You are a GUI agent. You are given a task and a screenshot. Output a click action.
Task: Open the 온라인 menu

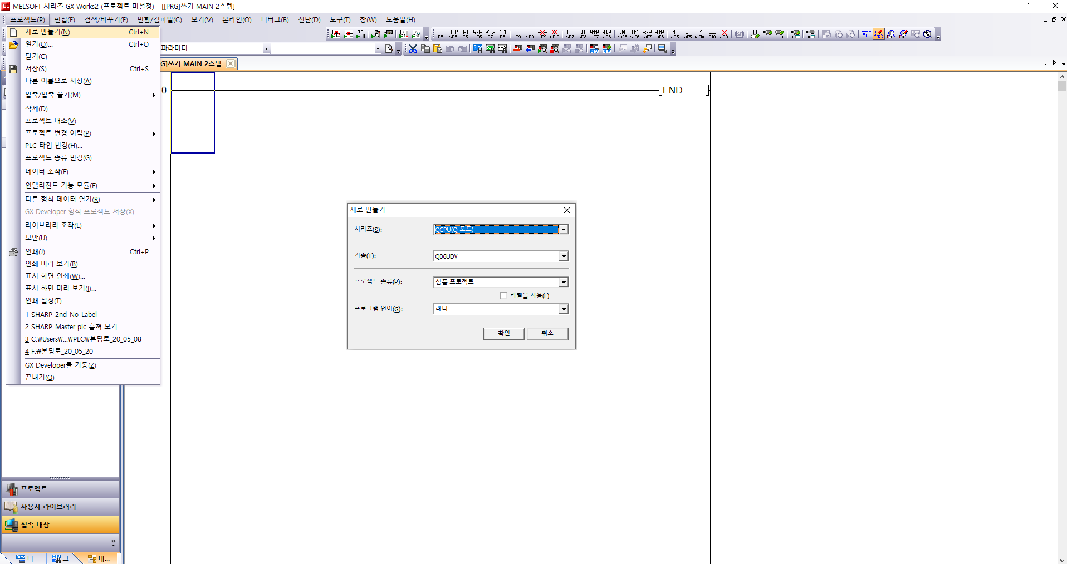[237, 20]
